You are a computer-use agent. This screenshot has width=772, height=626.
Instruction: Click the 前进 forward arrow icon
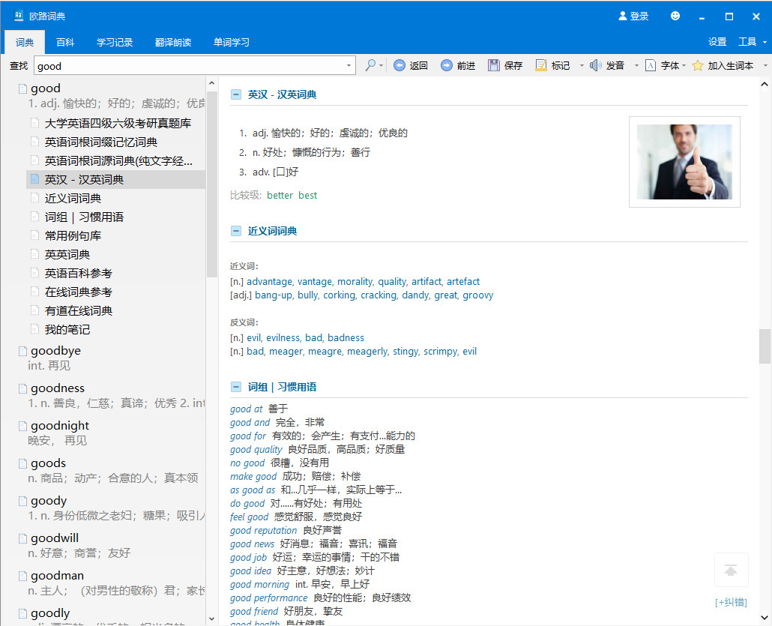[447, 65]
